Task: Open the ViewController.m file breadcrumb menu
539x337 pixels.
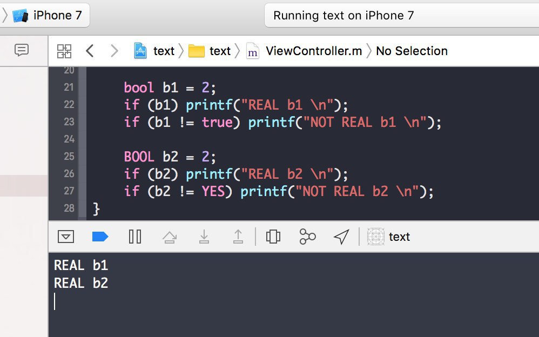Action: point(305,51)
